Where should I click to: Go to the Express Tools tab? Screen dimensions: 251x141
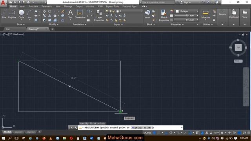click(x=113, y=6)
